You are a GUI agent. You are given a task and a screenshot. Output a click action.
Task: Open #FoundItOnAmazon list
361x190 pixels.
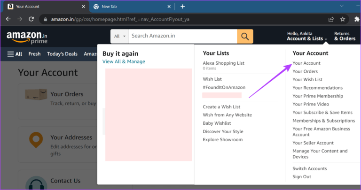pos(224,87)
